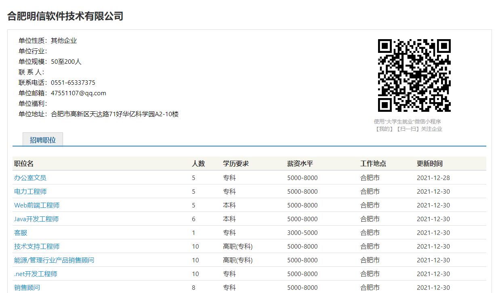Open the 电力工程师 job link
Image resolution: width=498 pixels, height=293 pixels.
(x=30, y=191)
